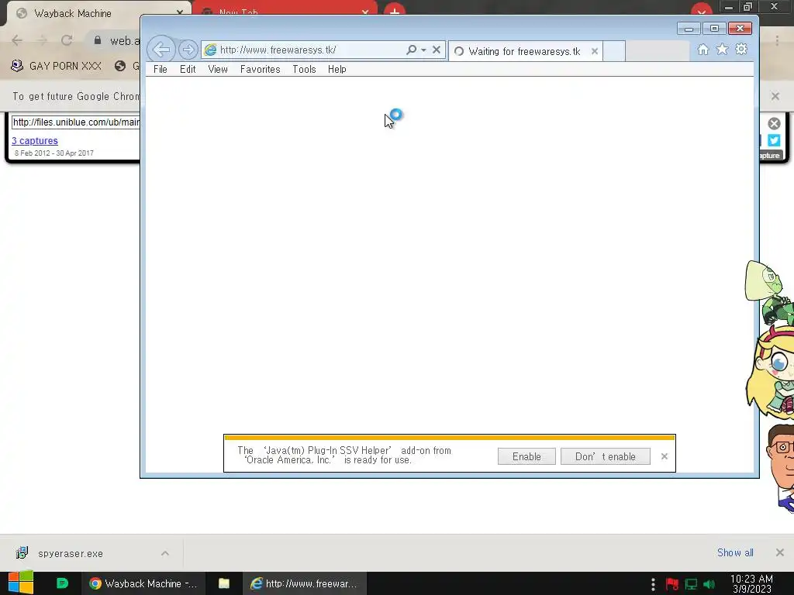Switch to Internet Explorer taskbar button
Screen dimensions: 794x595
(304, 583)
